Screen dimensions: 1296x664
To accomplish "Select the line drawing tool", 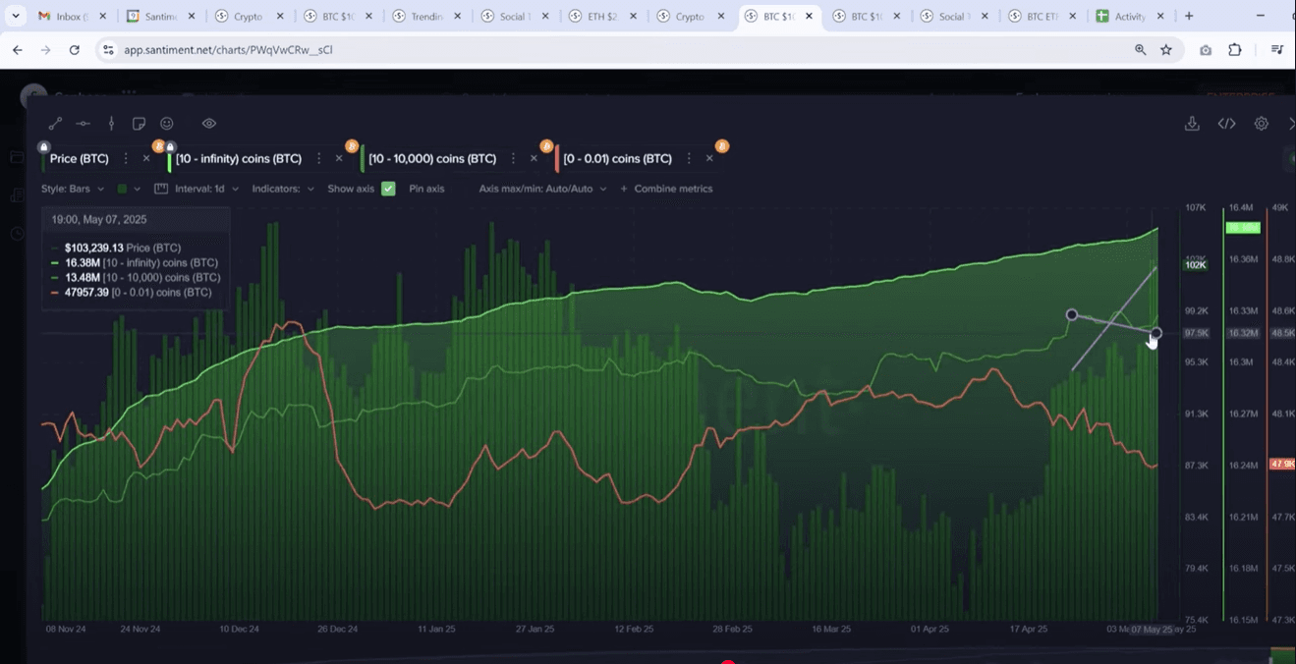I will [x=55, y=124].
